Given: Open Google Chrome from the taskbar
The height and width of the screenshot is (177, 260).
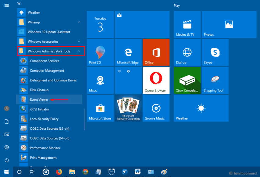Looking at the screenshot, I should coord(85,172).
